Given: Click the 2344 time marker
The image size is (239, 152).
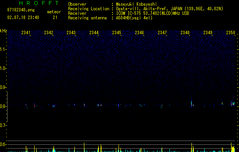Looking at the screenshot, I should (94, 33).
